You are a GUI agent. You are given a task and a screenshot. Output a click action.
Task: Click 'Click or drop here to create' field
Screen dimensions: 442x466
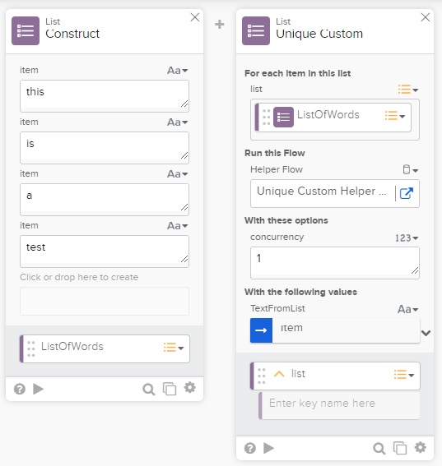tap(105, 301)
